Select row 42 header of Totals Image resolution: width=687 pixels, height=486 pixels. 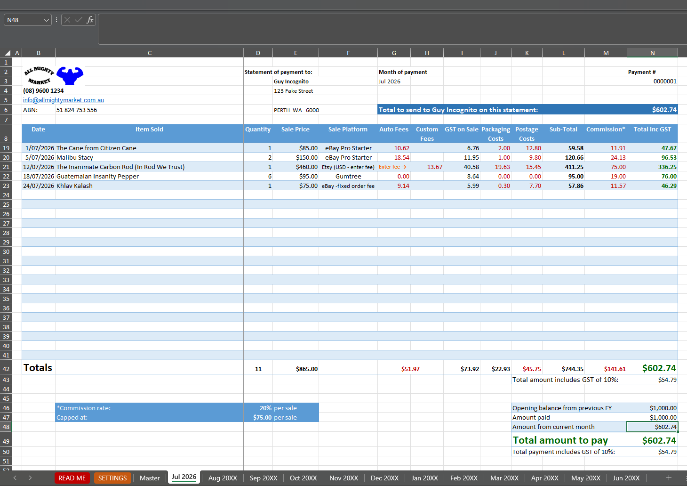6,369
